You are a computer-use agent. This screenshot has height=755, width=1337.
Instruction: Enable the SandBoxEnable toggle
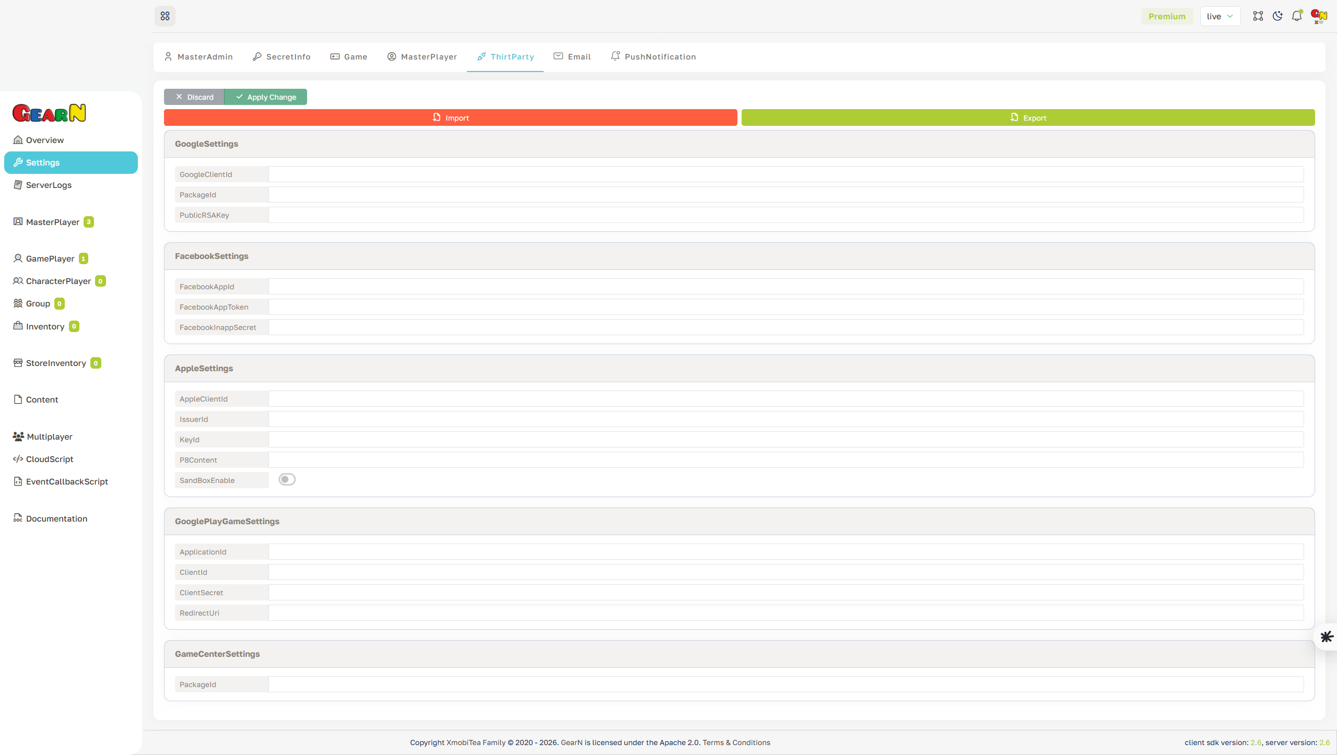[x=287, y=479]
